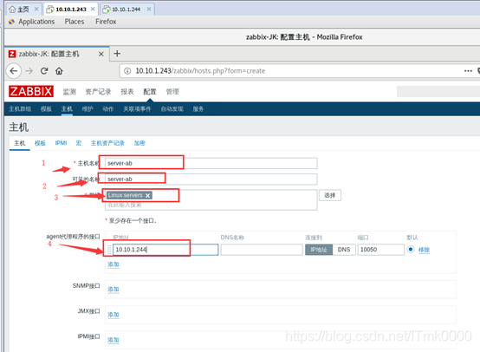Image resolution: width=480 pixels, height=352 pixels.
Task: Go to 服务 submenu
Action: coord(198,109)
